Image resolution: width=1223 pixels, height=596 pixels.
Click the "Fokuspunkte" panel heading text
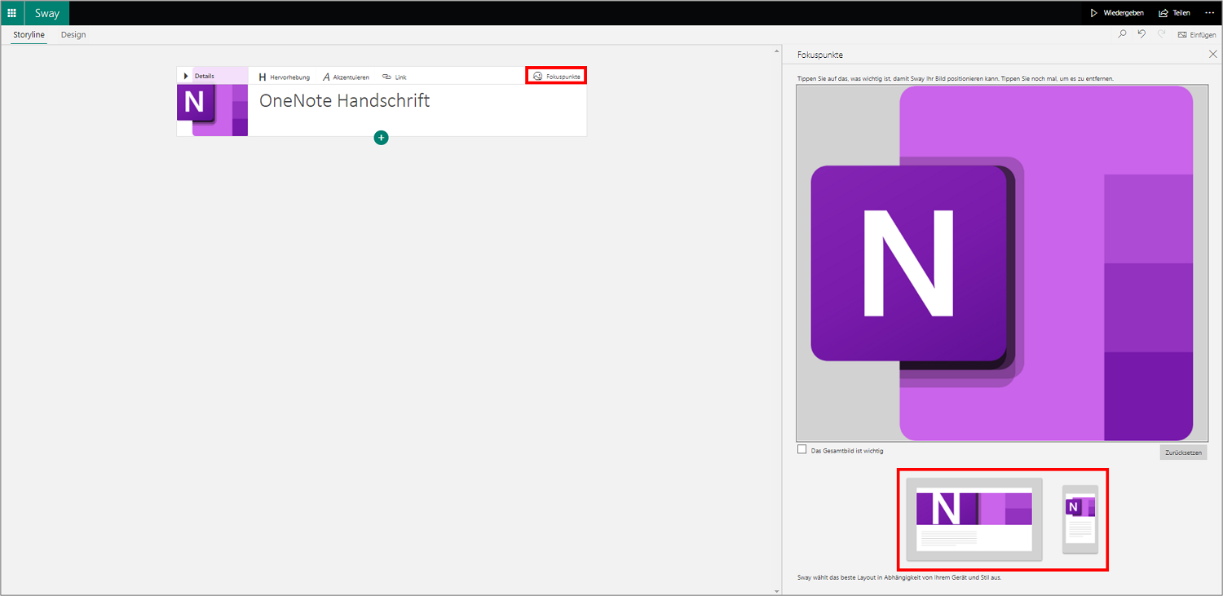point(820,55)
